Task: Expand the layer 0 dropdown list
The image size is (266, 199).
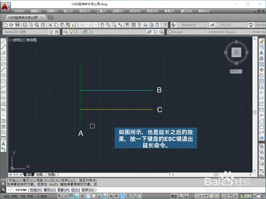Action: tap(144, 32)
